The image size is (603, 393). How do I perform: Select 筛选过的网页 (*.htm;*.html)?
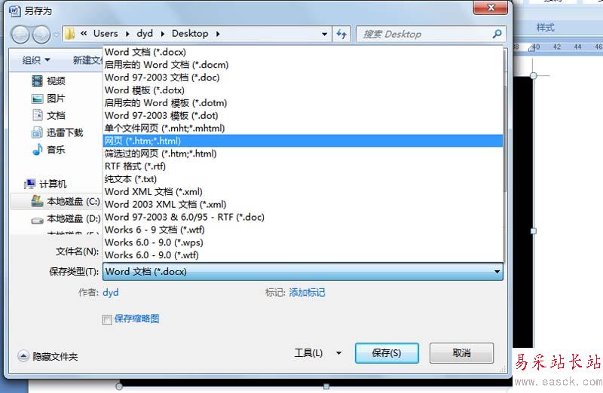click(x=303, y=154)
